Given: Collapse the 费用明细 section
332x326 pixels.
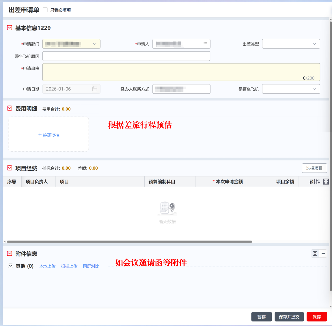Looking at the screenshot, I should [9, 108].
